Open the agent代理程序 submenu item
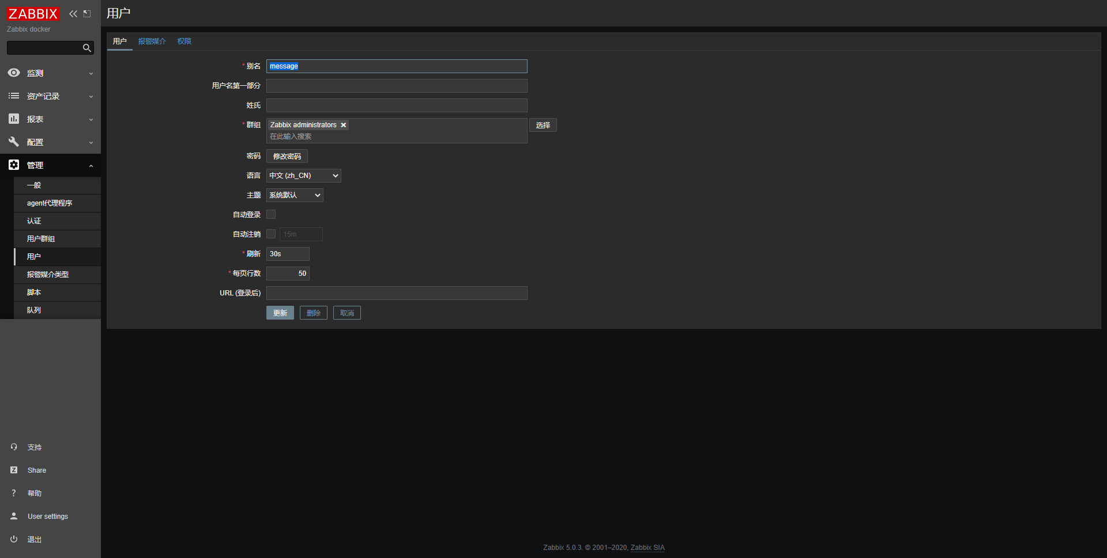 point(57,203)
